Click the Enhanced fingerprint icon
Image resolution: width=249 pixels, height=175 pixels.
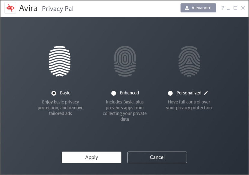click(x=125, y=61)
